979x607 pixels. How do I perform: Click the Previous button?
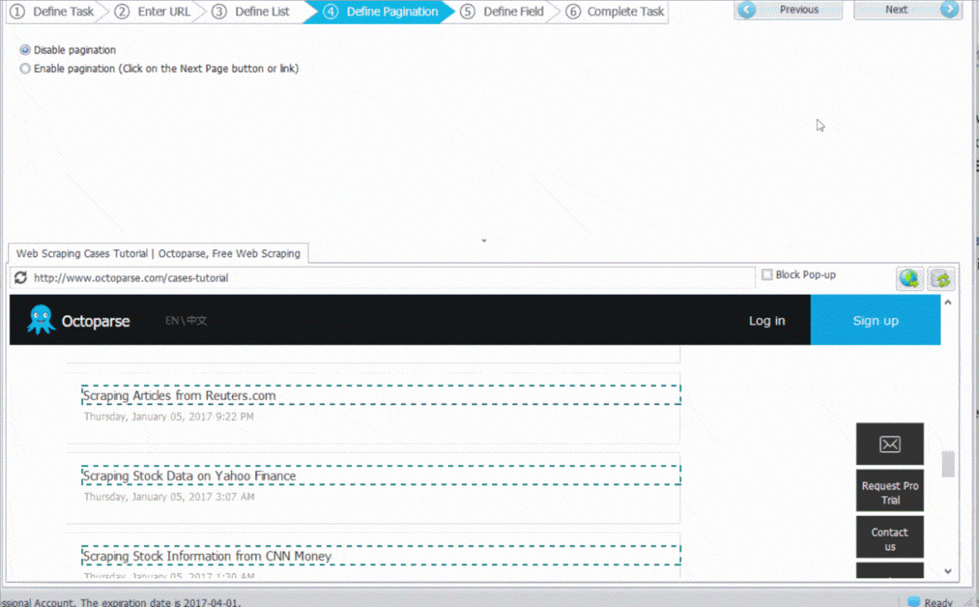pyautogui.click(x=788, y=10)
